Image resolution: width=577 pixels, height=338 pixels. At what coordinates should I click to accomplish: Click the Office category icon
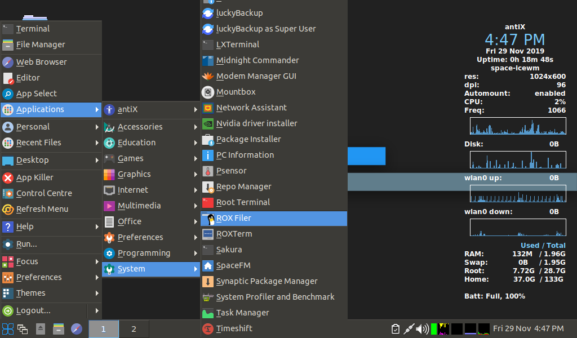click(109, 222)
